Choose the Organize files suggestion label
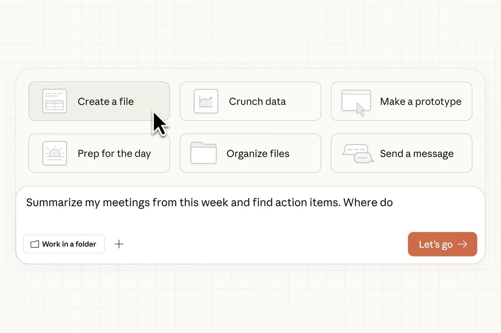 (258, 153)
